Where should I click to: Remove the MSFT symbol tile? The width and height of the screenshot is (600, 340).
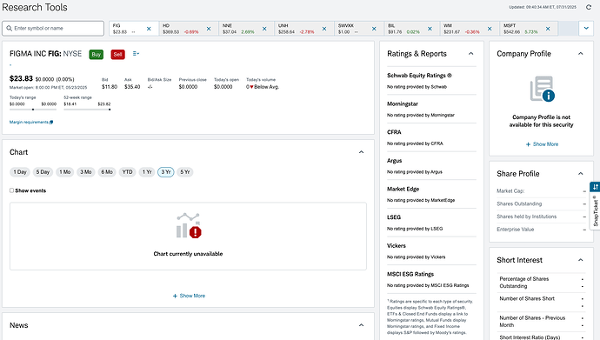[548, 29]
